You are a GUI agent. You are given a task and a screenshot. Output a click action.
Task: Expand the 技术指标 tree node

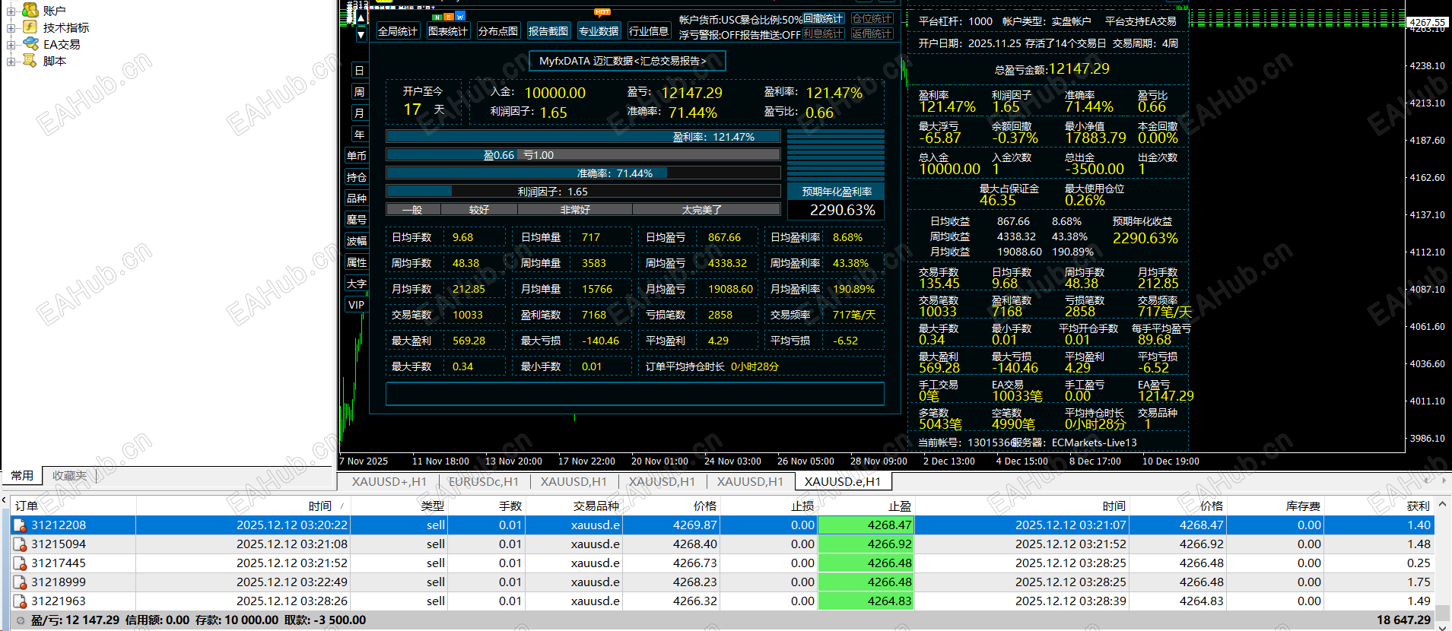(11, 28)
